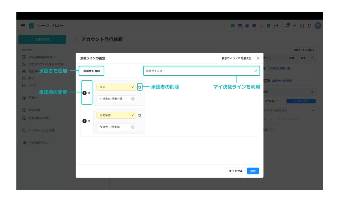Screen dimensions: 338x202
Task: Expand the 承認 type dropdown
Action: click(116, 87)
